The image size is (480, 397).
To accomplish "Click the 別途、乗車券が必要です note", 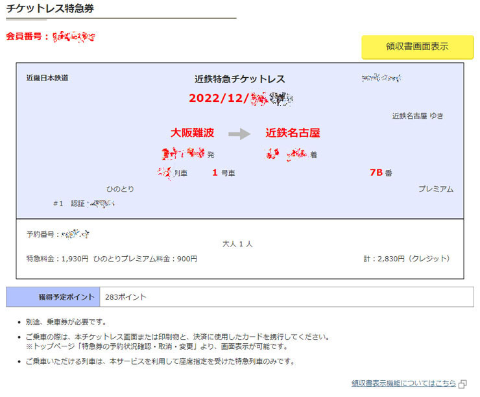I will [66, 322].
